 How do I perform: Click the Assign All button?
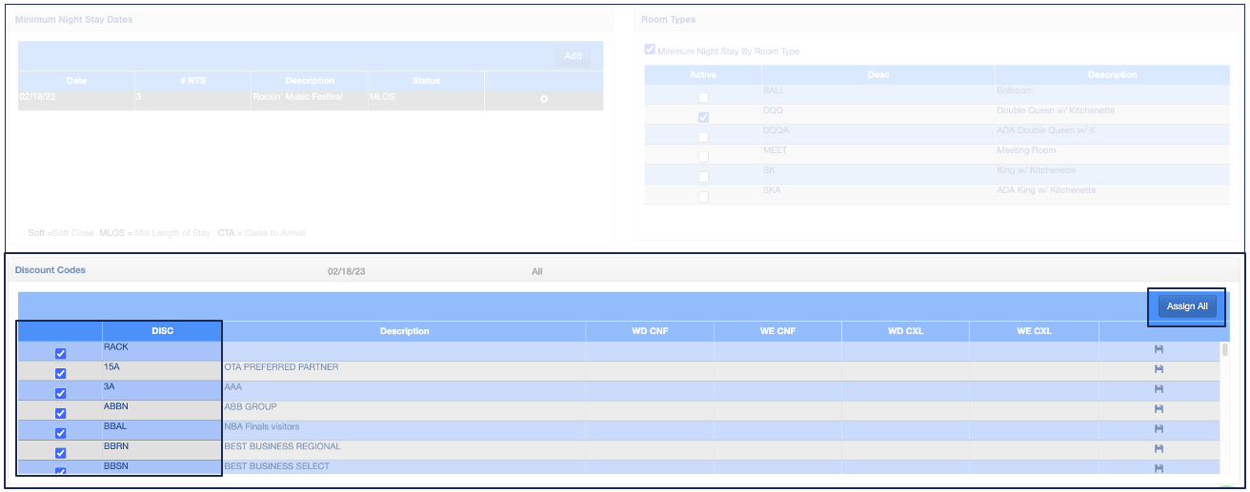coord(1187,306)
